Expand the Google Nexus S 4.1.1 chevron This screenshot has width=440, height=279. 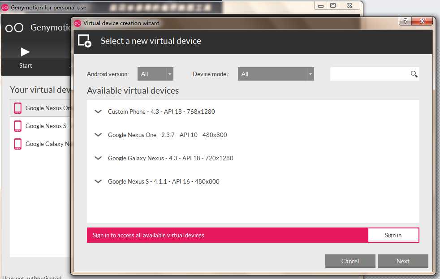pos(98,181)
